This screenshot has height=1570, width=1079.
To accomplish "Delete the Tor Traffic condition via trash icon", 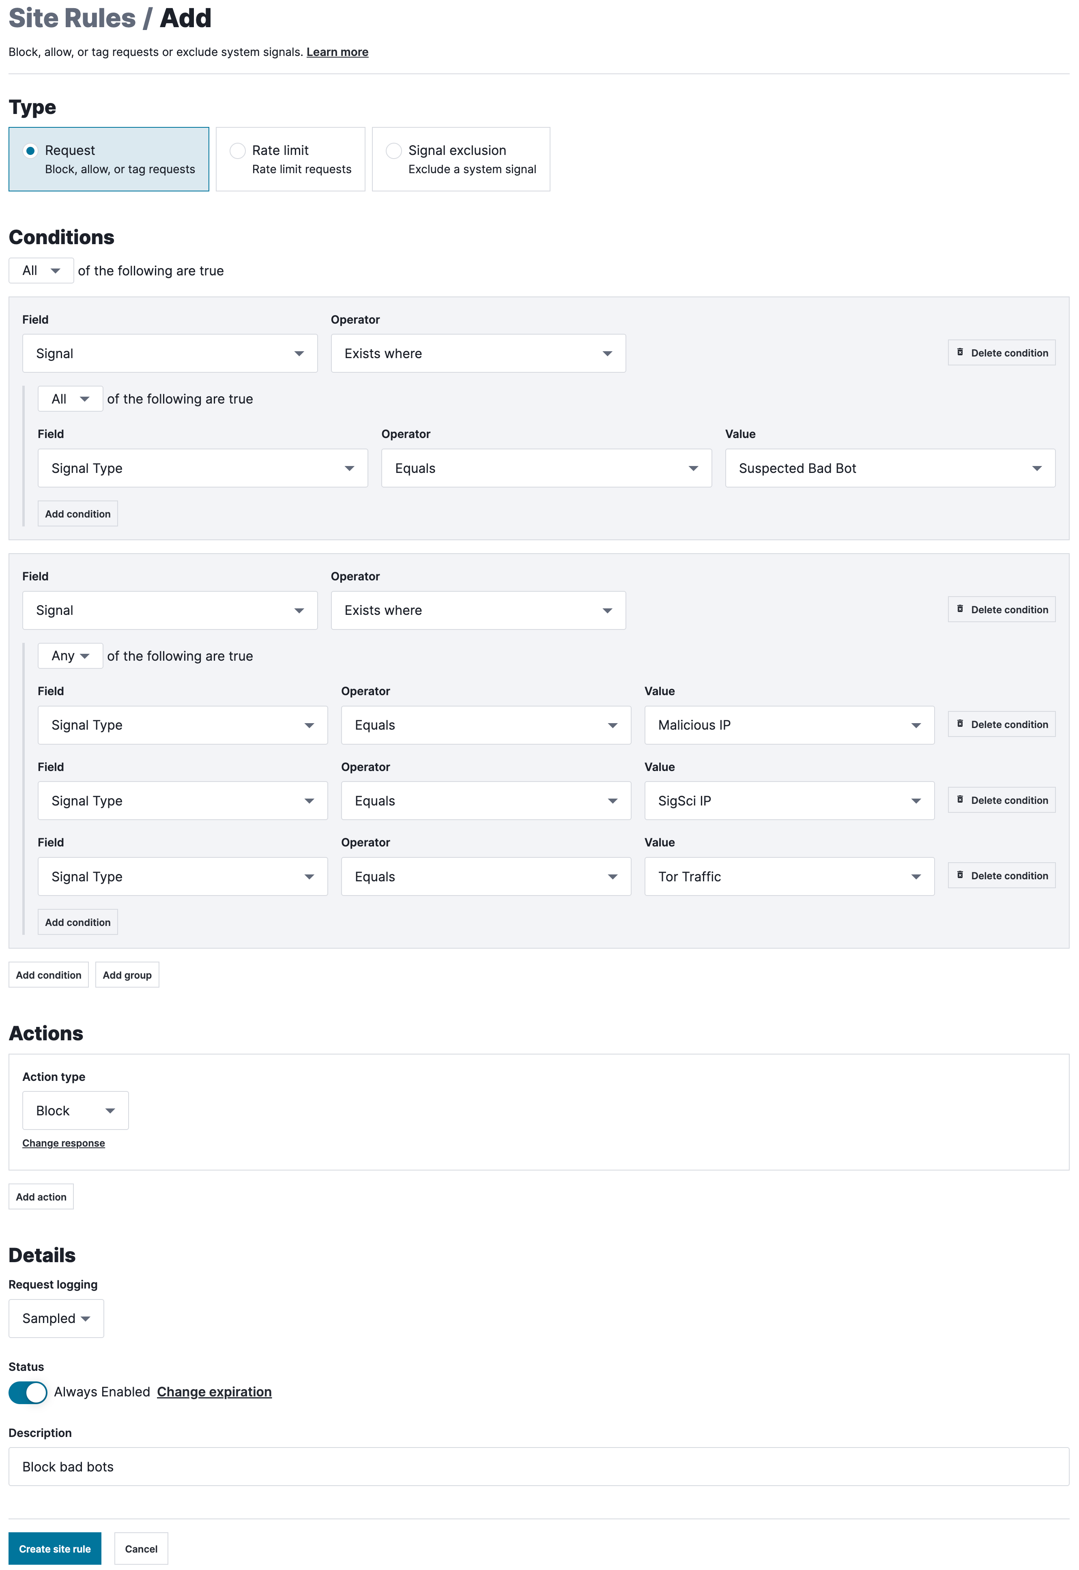I will point(959,875).
